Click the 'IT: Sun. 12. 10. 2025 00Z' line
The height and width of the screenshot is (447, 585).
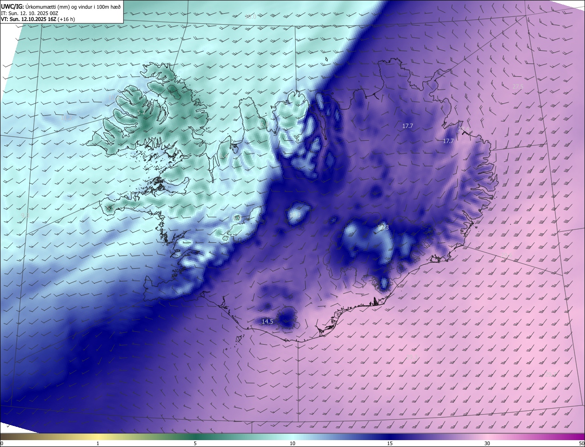pos(29,13)
